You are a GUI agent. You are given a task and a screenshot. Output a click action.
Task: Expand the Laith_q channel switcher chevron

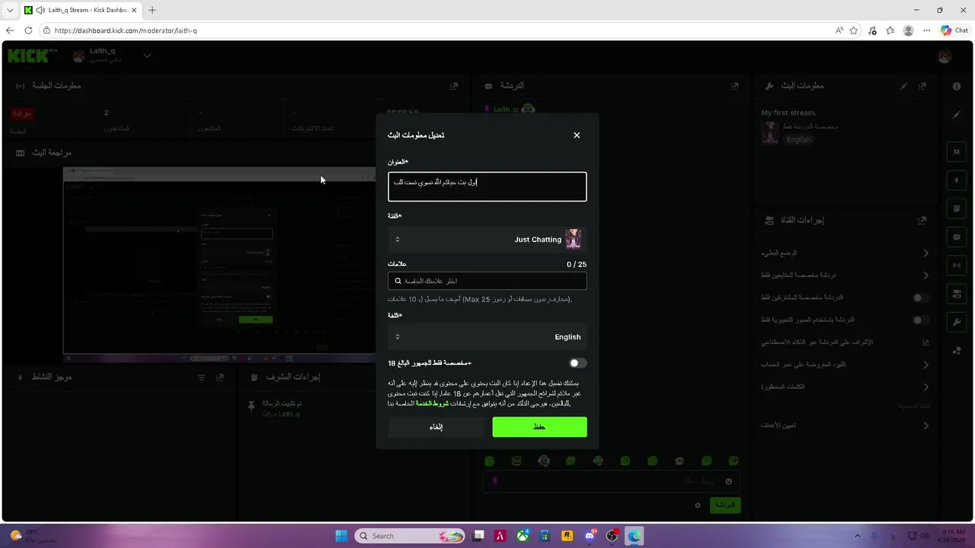point(147,56)
